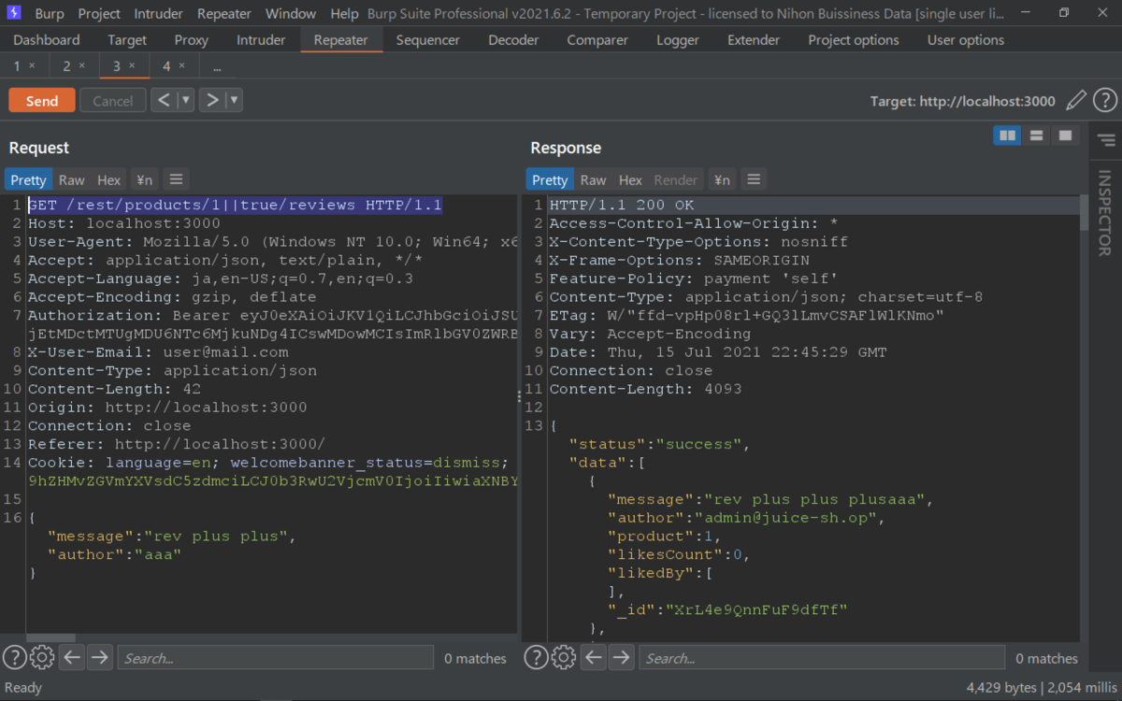Open the Window menu
Viewport: 1122px width, 701px height.
(291, 13)
